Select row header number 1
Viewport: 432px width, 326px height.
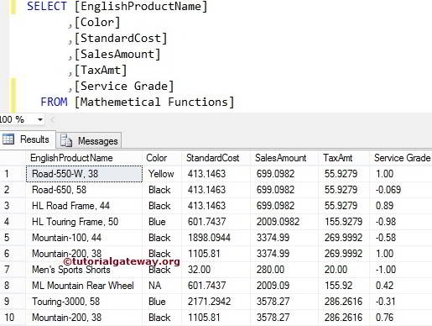[x=13, y=174]
